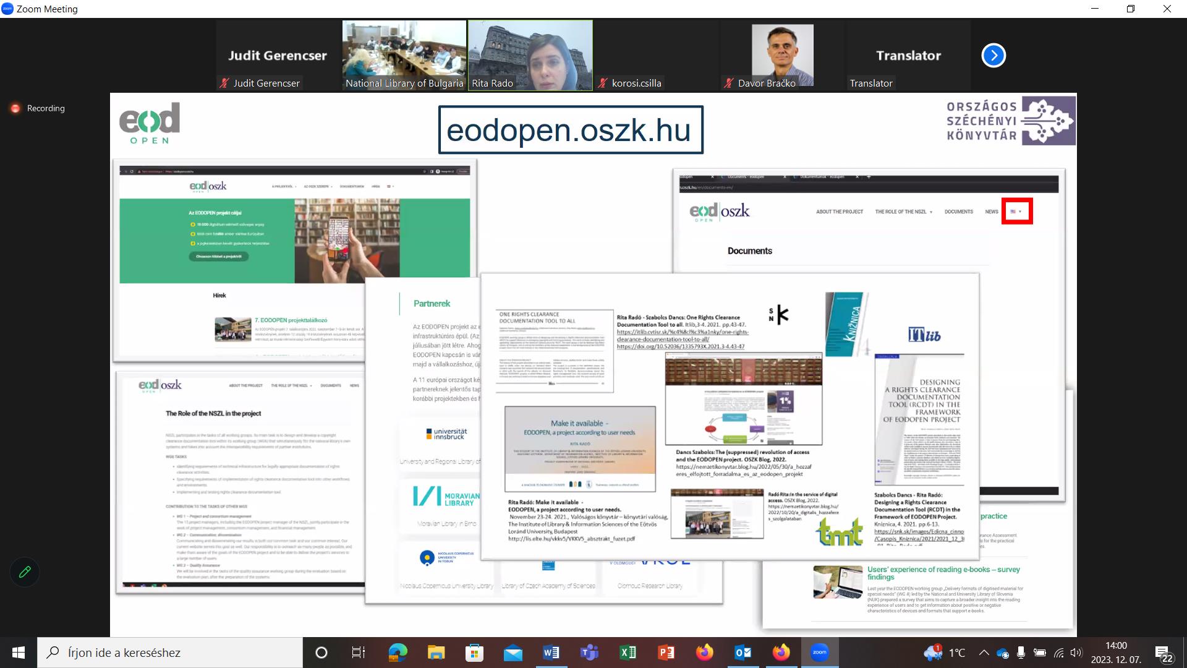Click The Role of the NSZL heading

(x=213, y=413)
